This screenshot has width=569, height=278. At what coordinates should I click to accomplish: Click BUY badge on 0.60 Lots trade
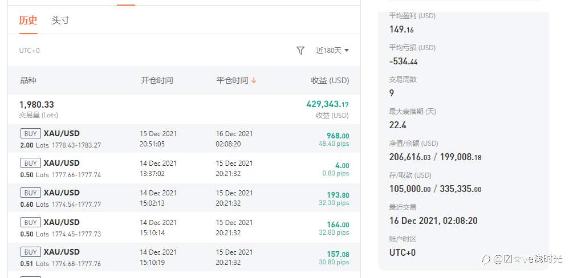(30, 193)
